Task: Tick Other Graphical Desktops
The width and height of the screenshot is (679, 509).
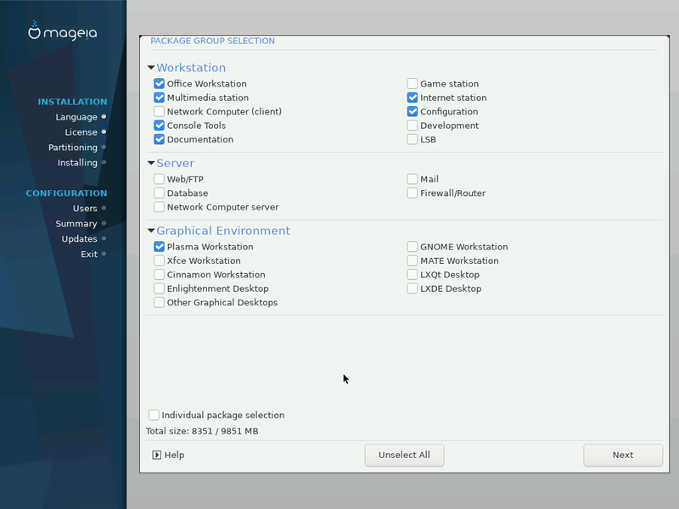Action: [x=159, y=302]
